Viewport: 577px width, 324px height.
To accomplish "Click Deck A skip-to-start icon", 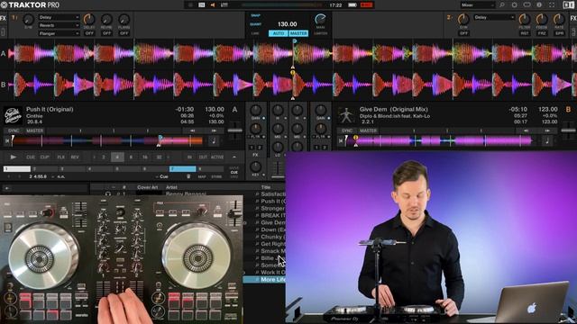I will (7, 140).
